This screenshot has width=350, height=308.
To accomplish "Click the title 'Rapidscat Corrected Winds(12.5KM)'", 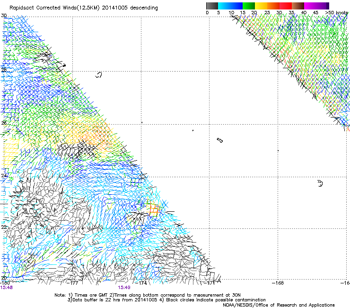I will tap(54, 8).
